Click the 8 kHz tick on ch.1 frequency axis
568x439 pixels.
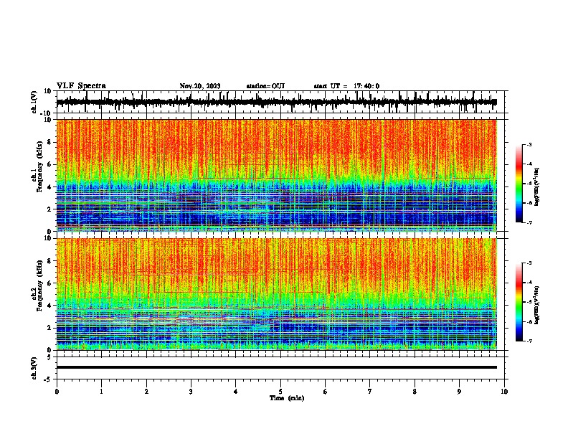51,142
